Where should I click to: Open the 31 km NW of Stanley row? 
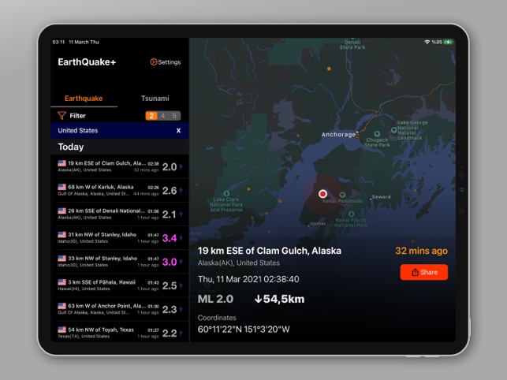point(120,238)
